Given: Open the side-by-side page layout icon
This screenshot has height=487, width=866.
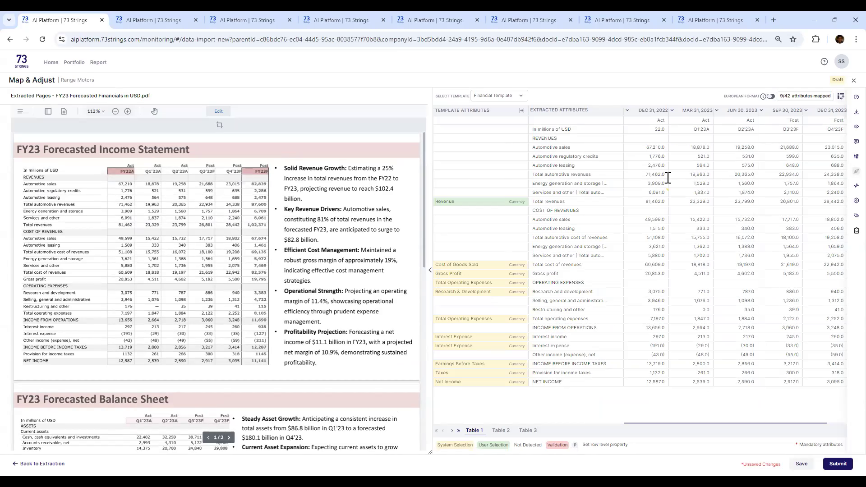Looking at the screenshot, I should tap(48, 111).
